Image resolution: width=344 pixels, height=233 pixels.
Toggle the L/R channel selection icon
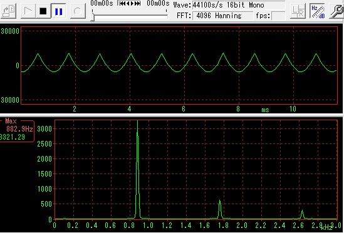click(x=298, y=11)
